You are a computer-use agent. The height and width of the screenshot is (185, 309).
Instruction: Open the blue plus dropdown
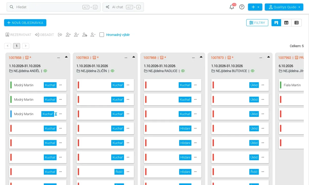[255, 7]
